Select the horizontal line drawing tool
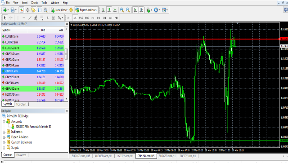This screenshot has height=163, width=288. (24, 18)
